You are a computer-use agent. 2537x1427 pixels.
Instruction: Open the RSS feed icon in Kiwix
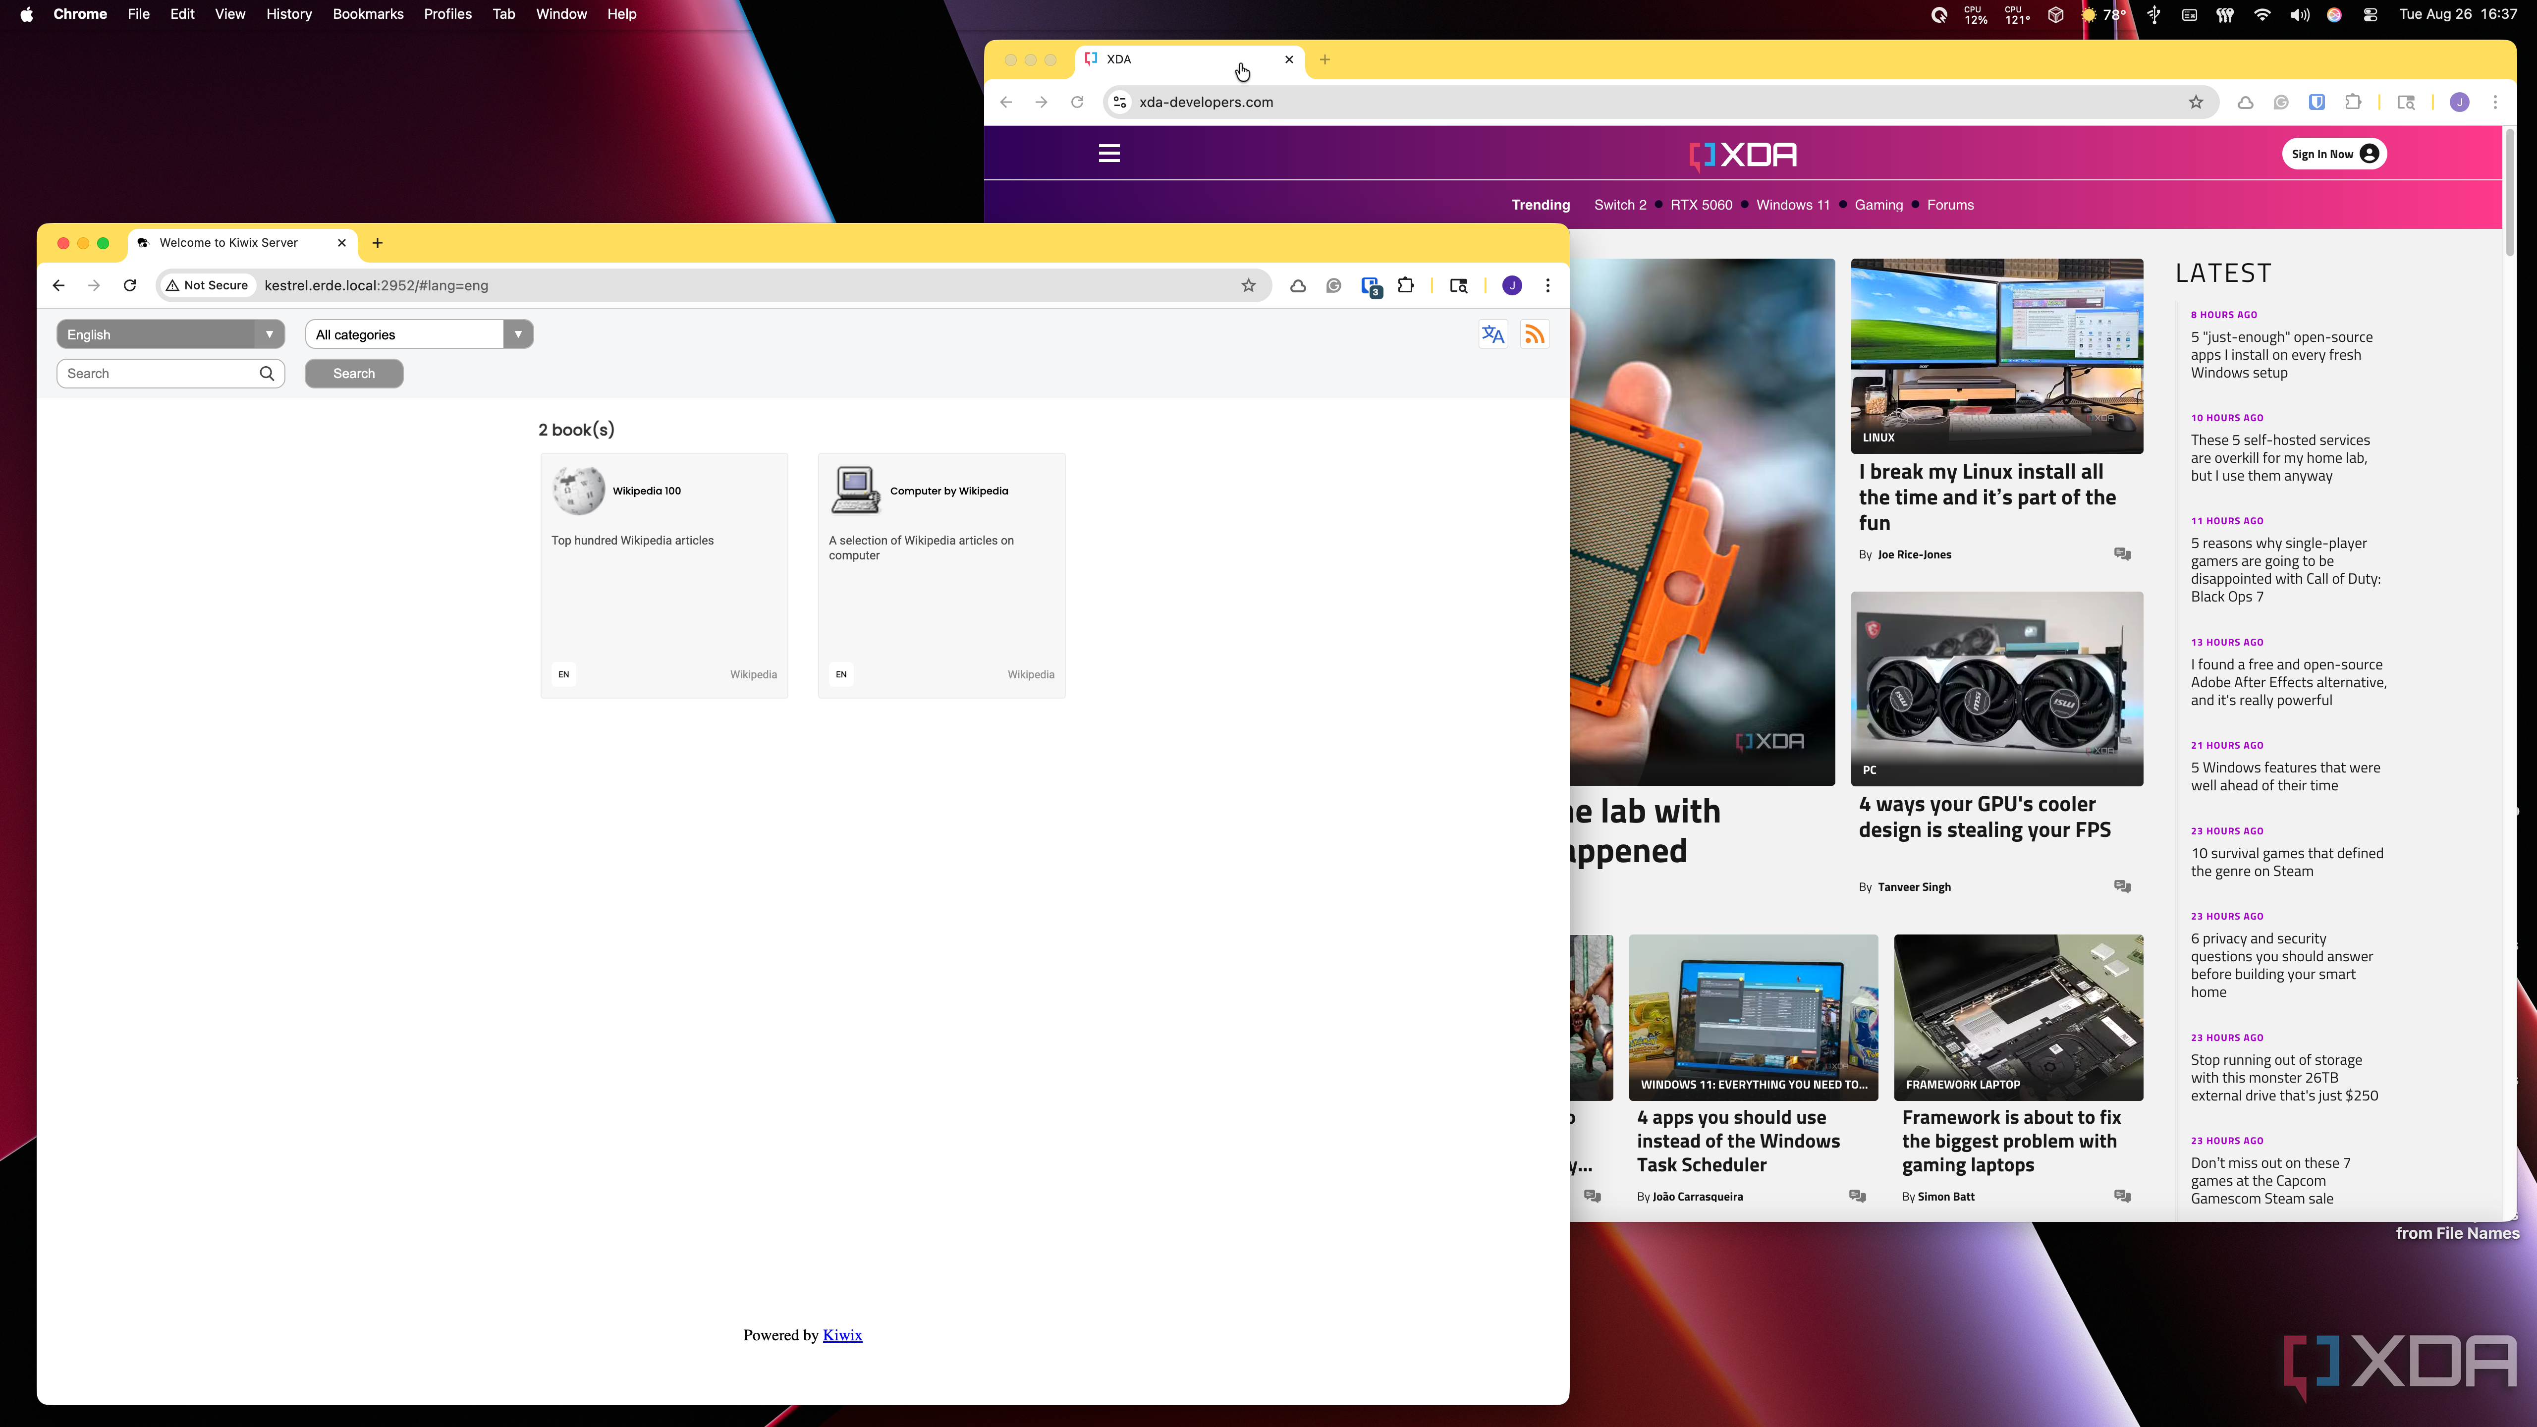click(x=1535, y=334)
